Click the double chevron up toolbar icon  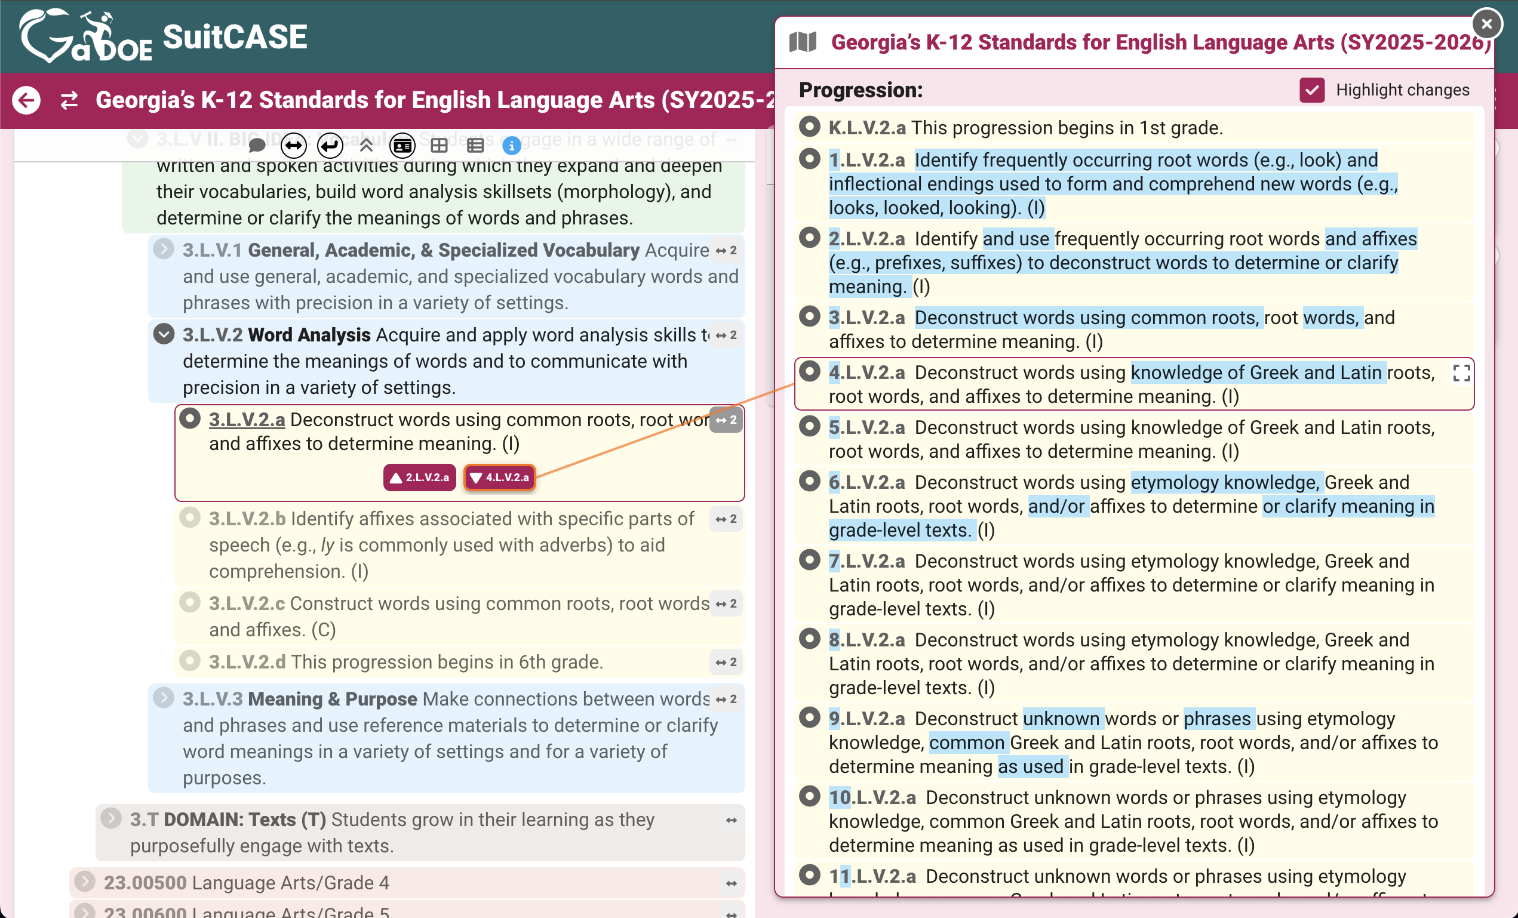point(366,146)
